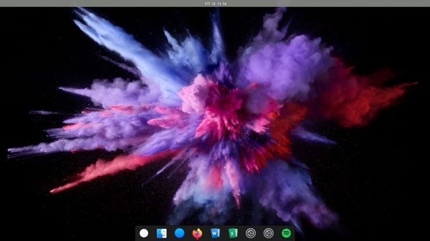Launch Spotify from the dock
Screen dimensions: 430x241
(286, 233)
